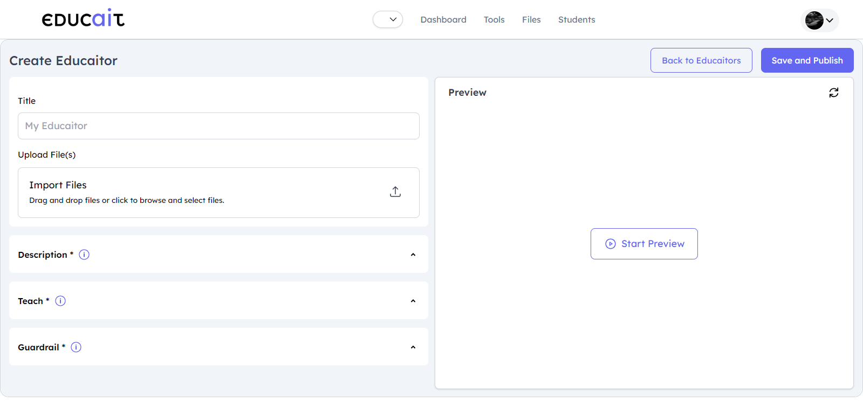Viewport: 863px width, 416px height.
Task: Collapse the Guardrail section chevron
Action: coord(413,347)
